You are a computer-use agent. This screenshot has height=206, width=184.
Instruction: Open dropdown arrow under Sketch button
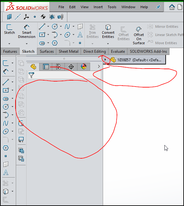pos(9,44)
